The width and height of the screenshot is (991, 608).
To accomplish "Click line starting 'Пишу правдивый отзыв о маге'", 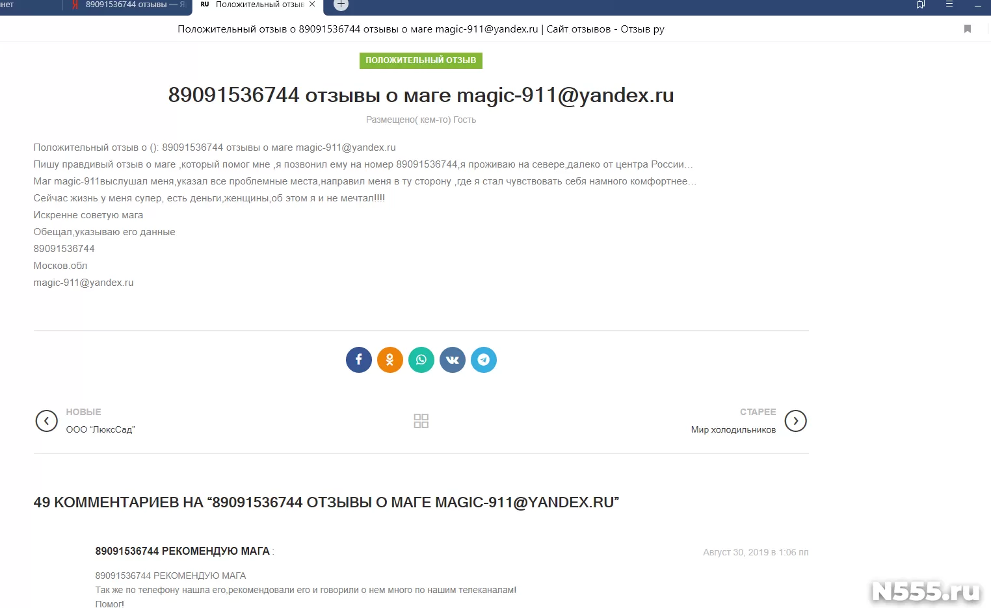I will 363,164.
